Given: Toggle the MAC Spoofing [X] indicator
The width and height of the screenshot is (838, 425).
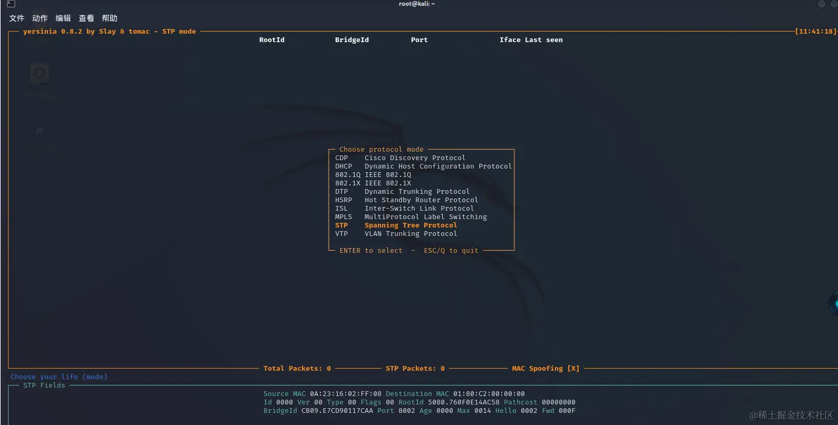Looking at the screenshot, I should click(546, 369).
